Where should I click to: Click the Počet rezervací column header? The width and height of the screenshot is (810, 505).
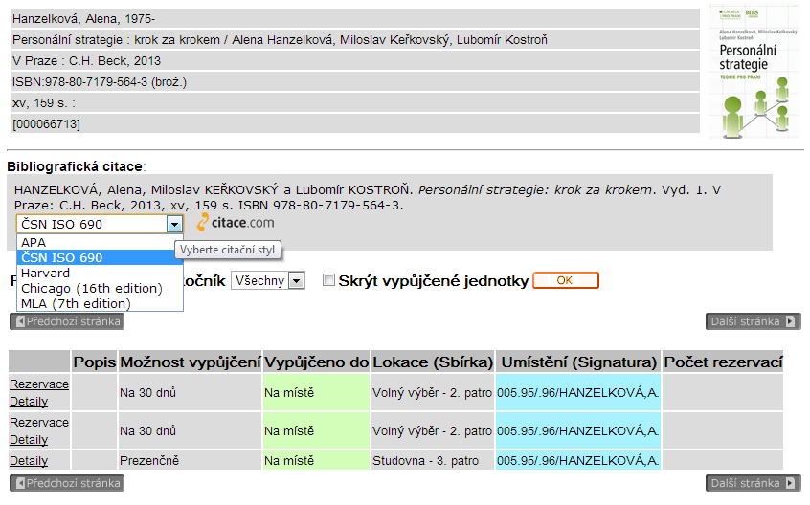[x=723, y=362]
